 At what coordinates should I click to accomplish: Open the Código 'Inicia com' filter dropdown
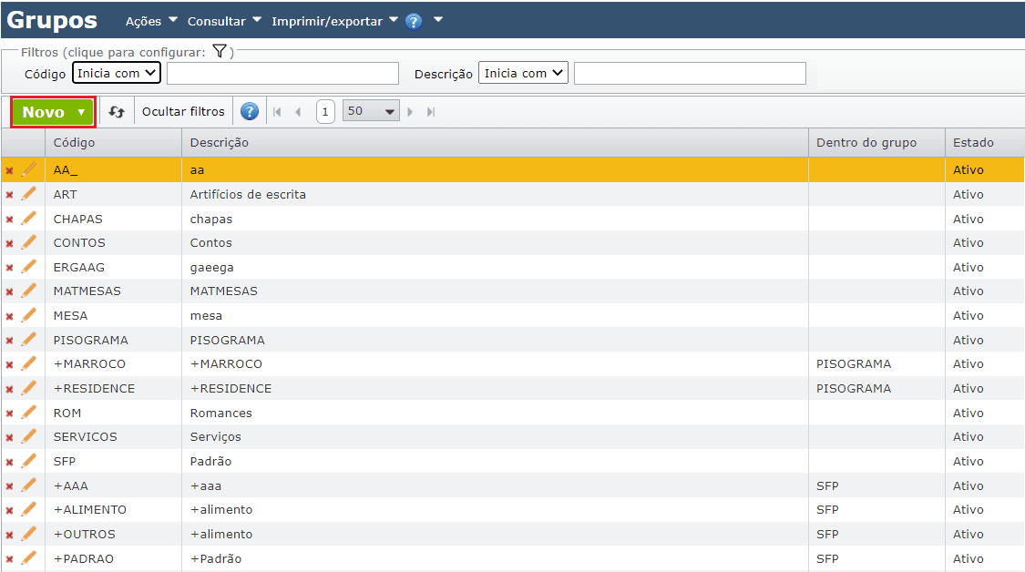click(116, 74)
